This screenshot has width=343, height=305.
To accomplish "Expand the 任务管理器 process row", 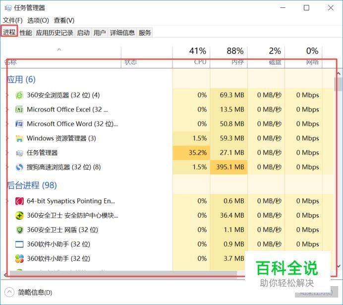I will coord(7,153).
